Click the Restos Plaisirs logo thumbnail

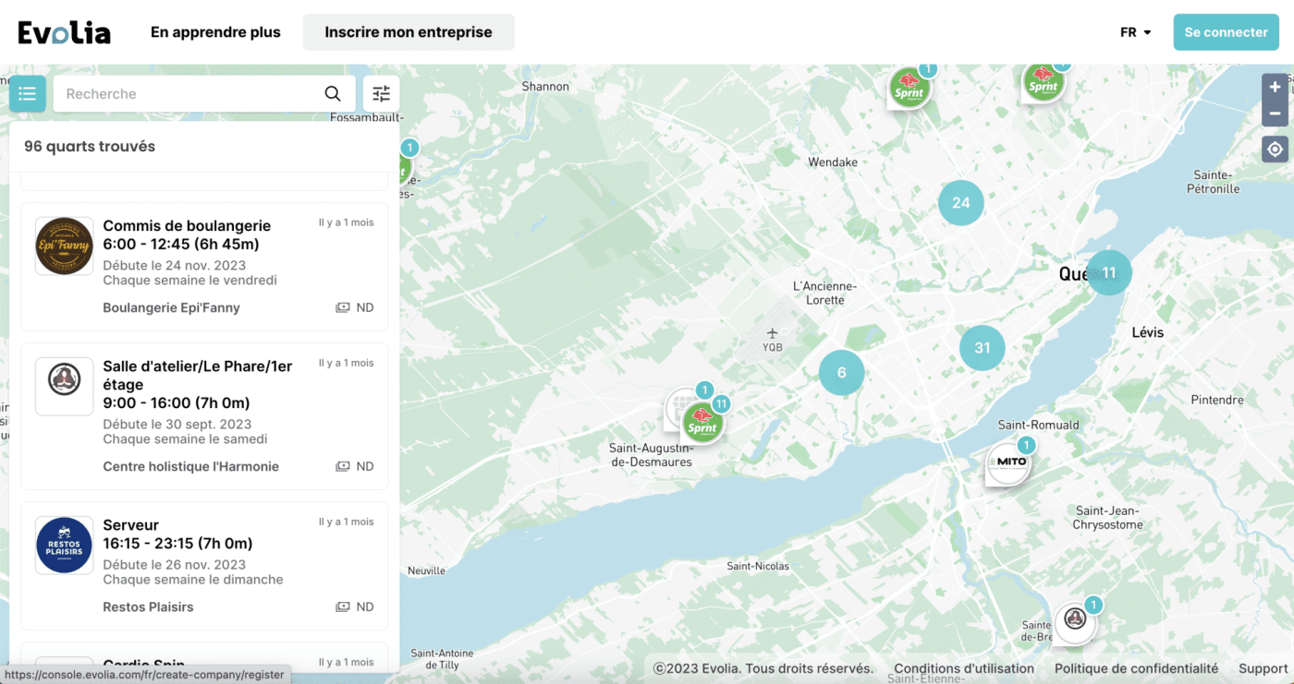click(x=65, y=545)
